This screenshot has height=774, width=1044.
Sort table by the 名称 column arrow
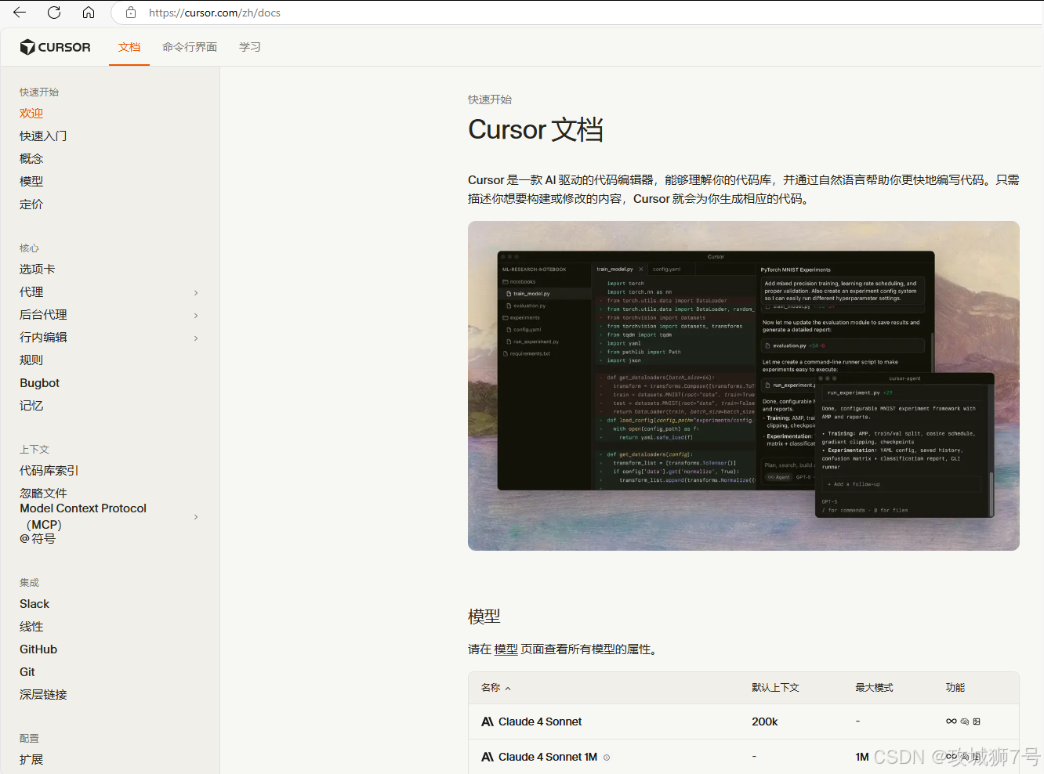(x=508, y=689)
